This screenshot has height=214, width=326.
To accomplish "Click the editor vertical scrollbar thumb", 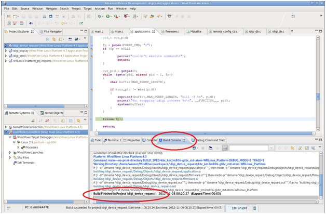I will point(318,97).
